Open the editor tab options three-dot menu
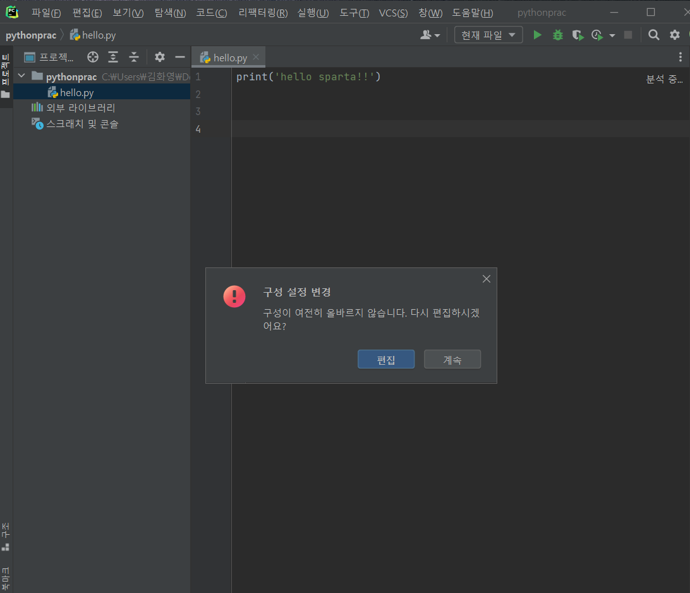 [681, 57]
